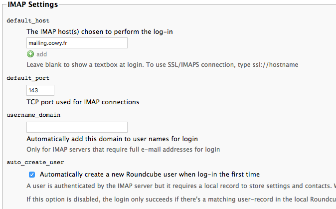
Task: Click the "add" host link
Action: 41,54
